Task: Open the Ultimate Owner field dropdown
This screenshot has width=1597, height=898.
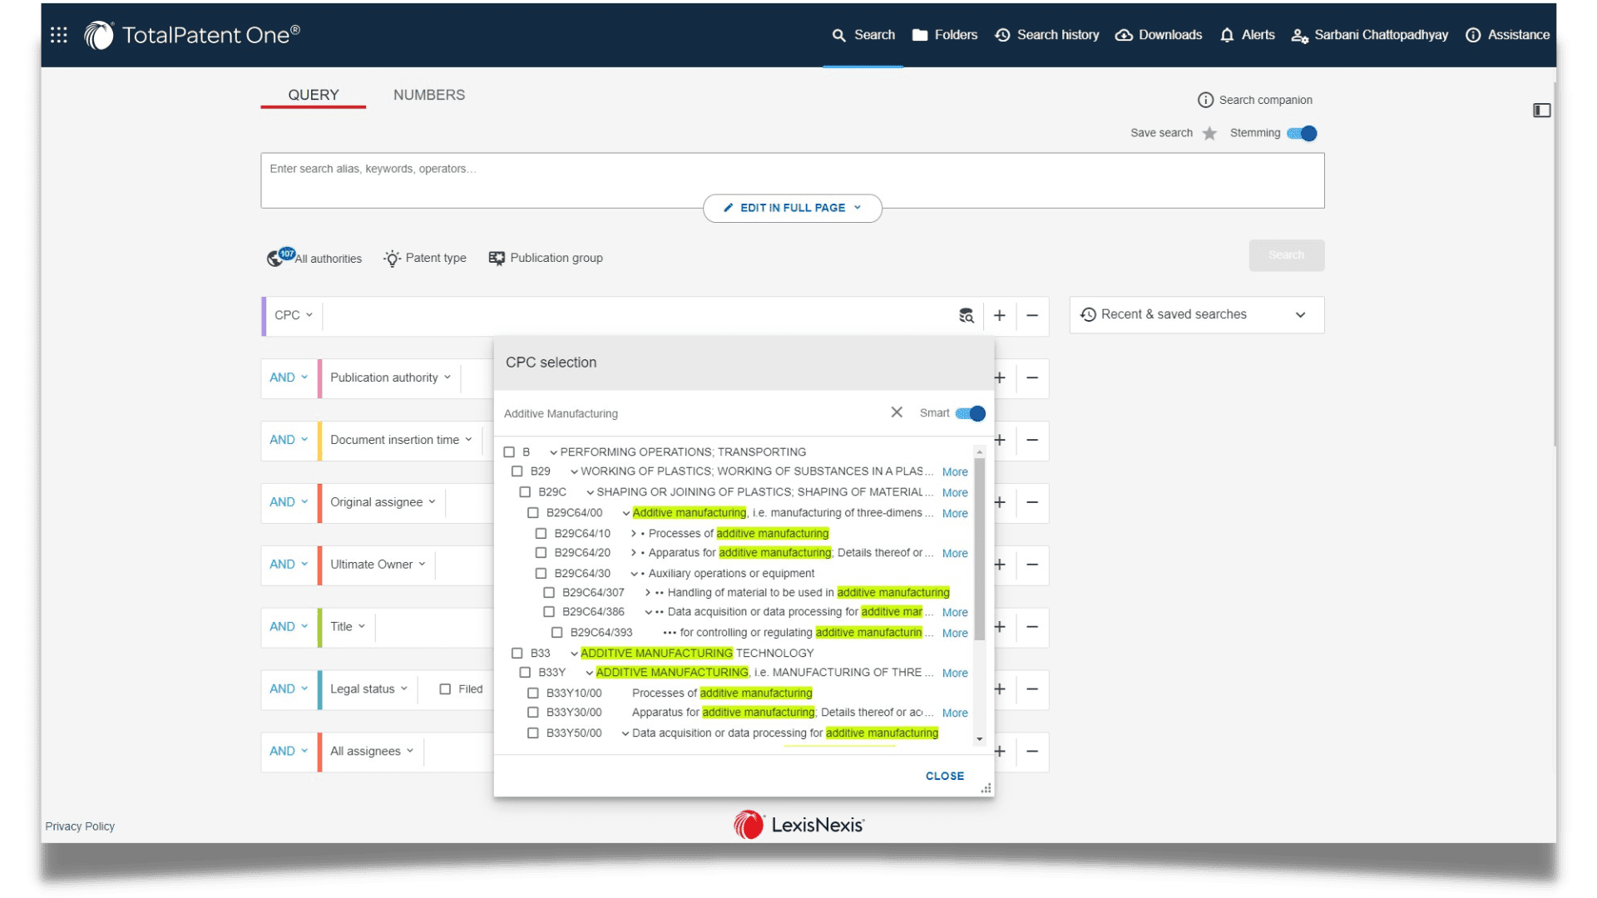Action: [378, 565]
